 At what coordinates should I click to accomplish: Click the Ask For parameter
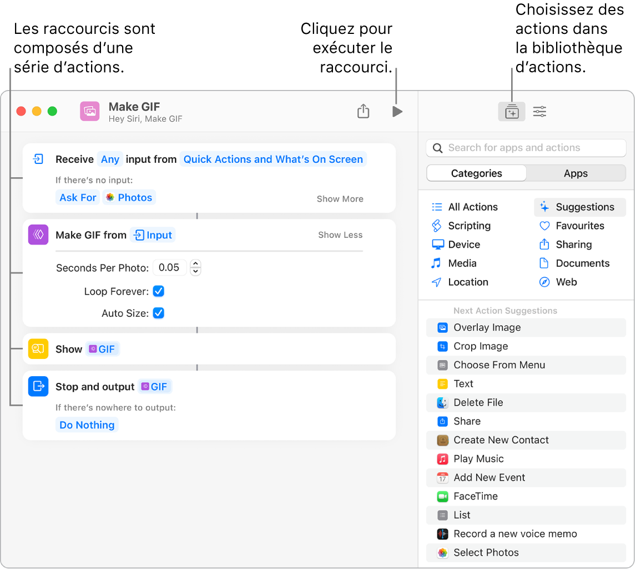[x=78, y=197]
